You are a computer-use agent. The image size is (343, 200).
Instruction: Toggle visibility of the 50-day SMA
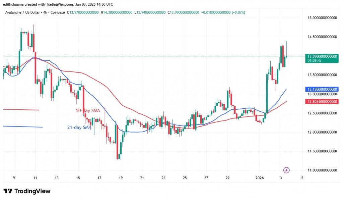88,110
